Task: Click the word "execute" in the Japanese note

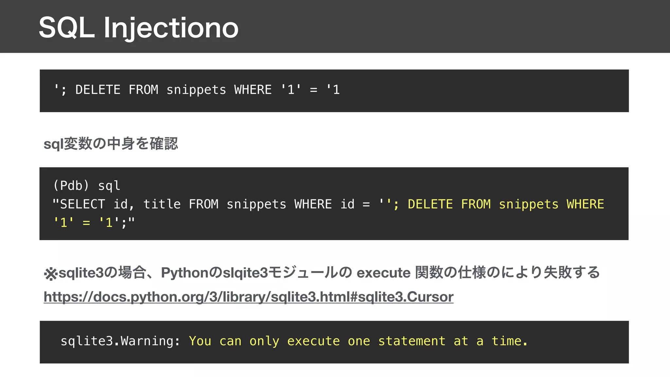Action: pos(383,273)
